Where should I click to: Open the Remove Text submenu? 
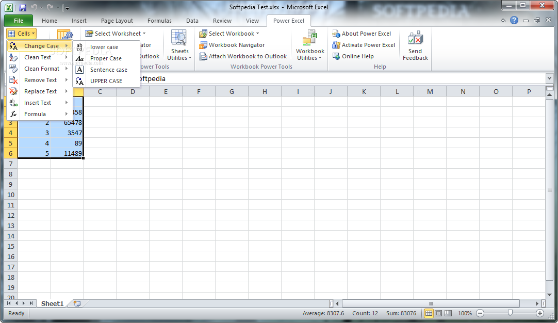(x=40, y=80)
